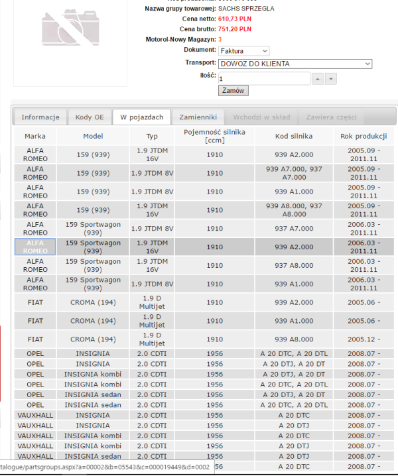Click the first OPEL INSIGNIA kombi cell, A 20 DTJ row
Image resolution: width=398 pixels, height=476 pixels.
[x=93, y=375]
